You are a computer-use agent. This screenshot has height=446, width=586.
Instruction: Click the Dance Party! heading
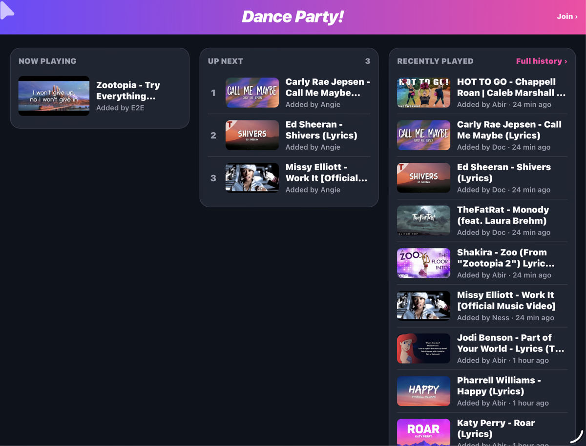pyautogui.click(x=293, y=17)
